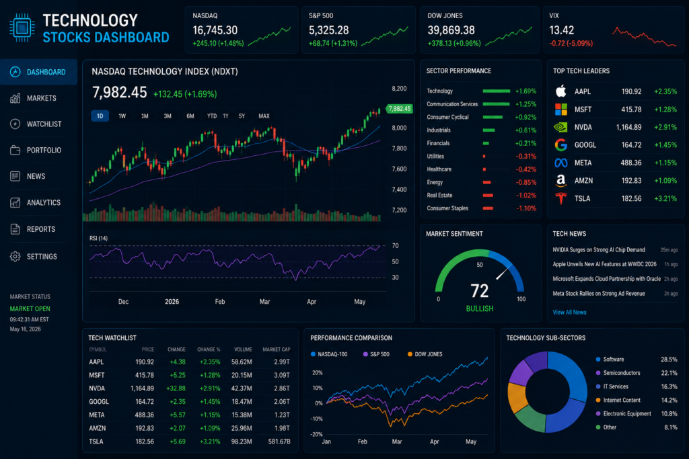Switch chart range to MAX
The width and height of the screenshot is (689, 459).
pos(264,116)
